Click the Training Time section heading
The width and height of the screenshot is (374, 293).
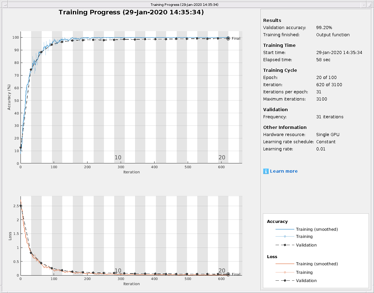[279, 45]
